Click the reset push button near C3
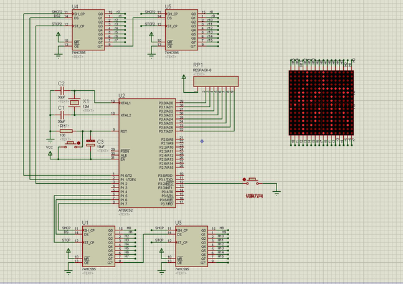This screenshot has width=403, height=284. (70, 145)
